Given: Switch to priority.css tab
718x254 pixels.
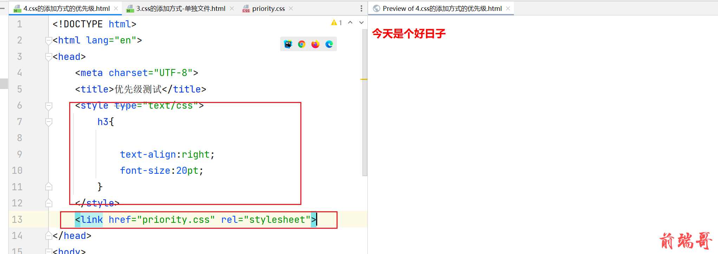Looking at the screenshot, I should coord(268,8).
